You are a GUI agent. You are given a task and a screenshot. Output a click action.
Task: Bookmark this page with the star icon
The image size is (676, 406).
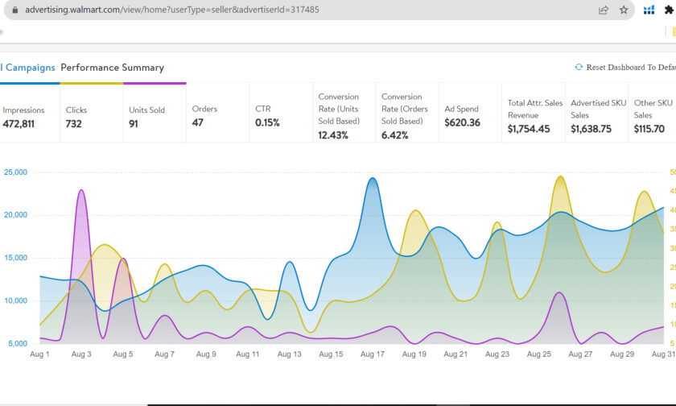624,10
